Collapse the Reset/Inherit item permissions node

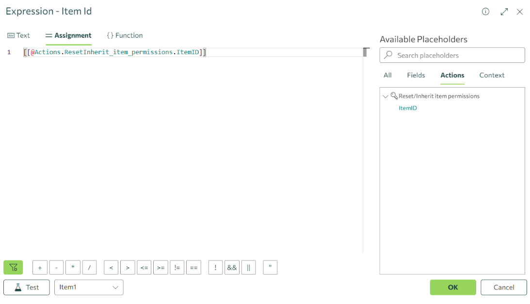coord(385,96)
